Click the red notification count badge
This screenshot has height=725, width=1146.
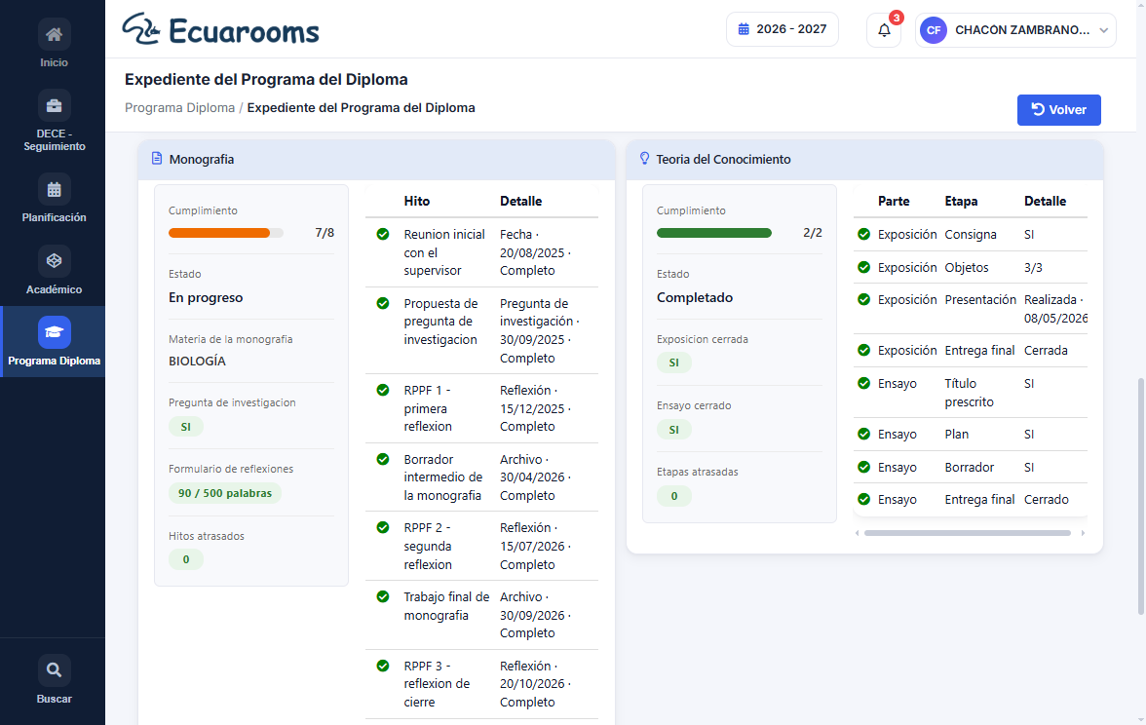(x=897, y=18)
